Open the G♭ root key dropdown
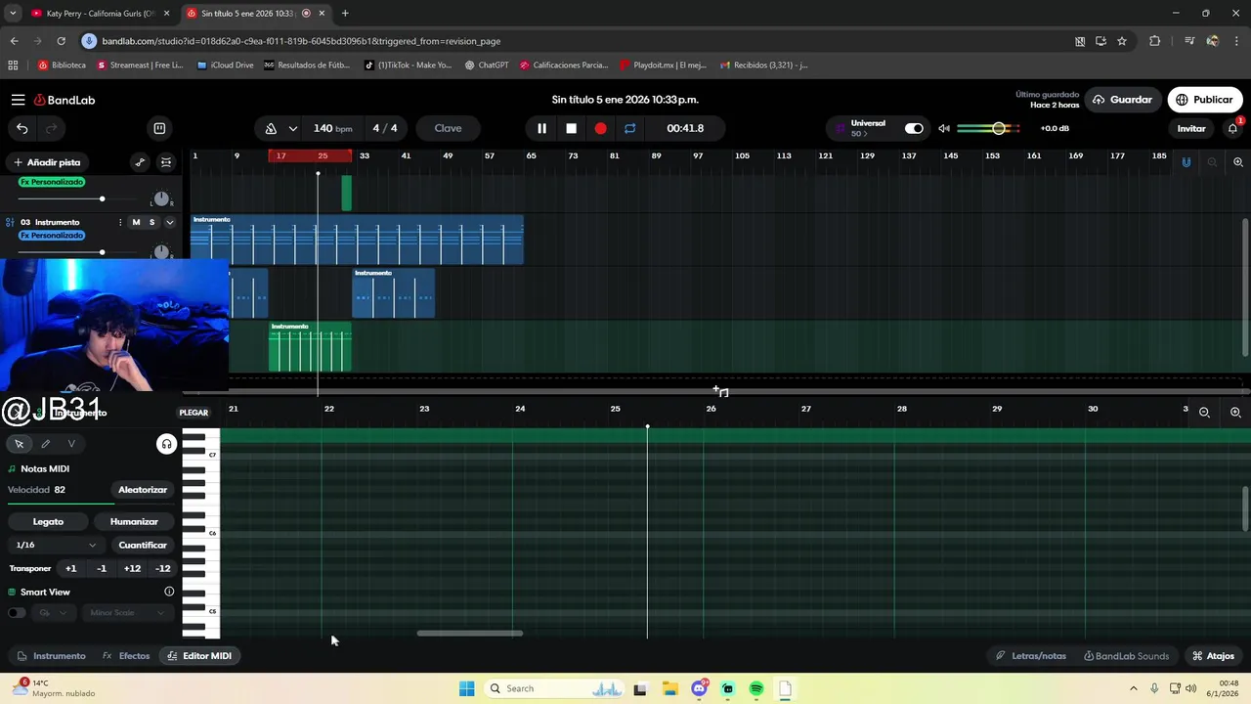 point(53,613)
